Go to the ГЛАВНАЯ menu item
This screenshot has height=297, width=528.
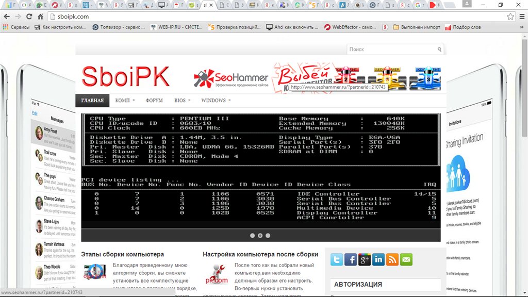coord(92,101)
